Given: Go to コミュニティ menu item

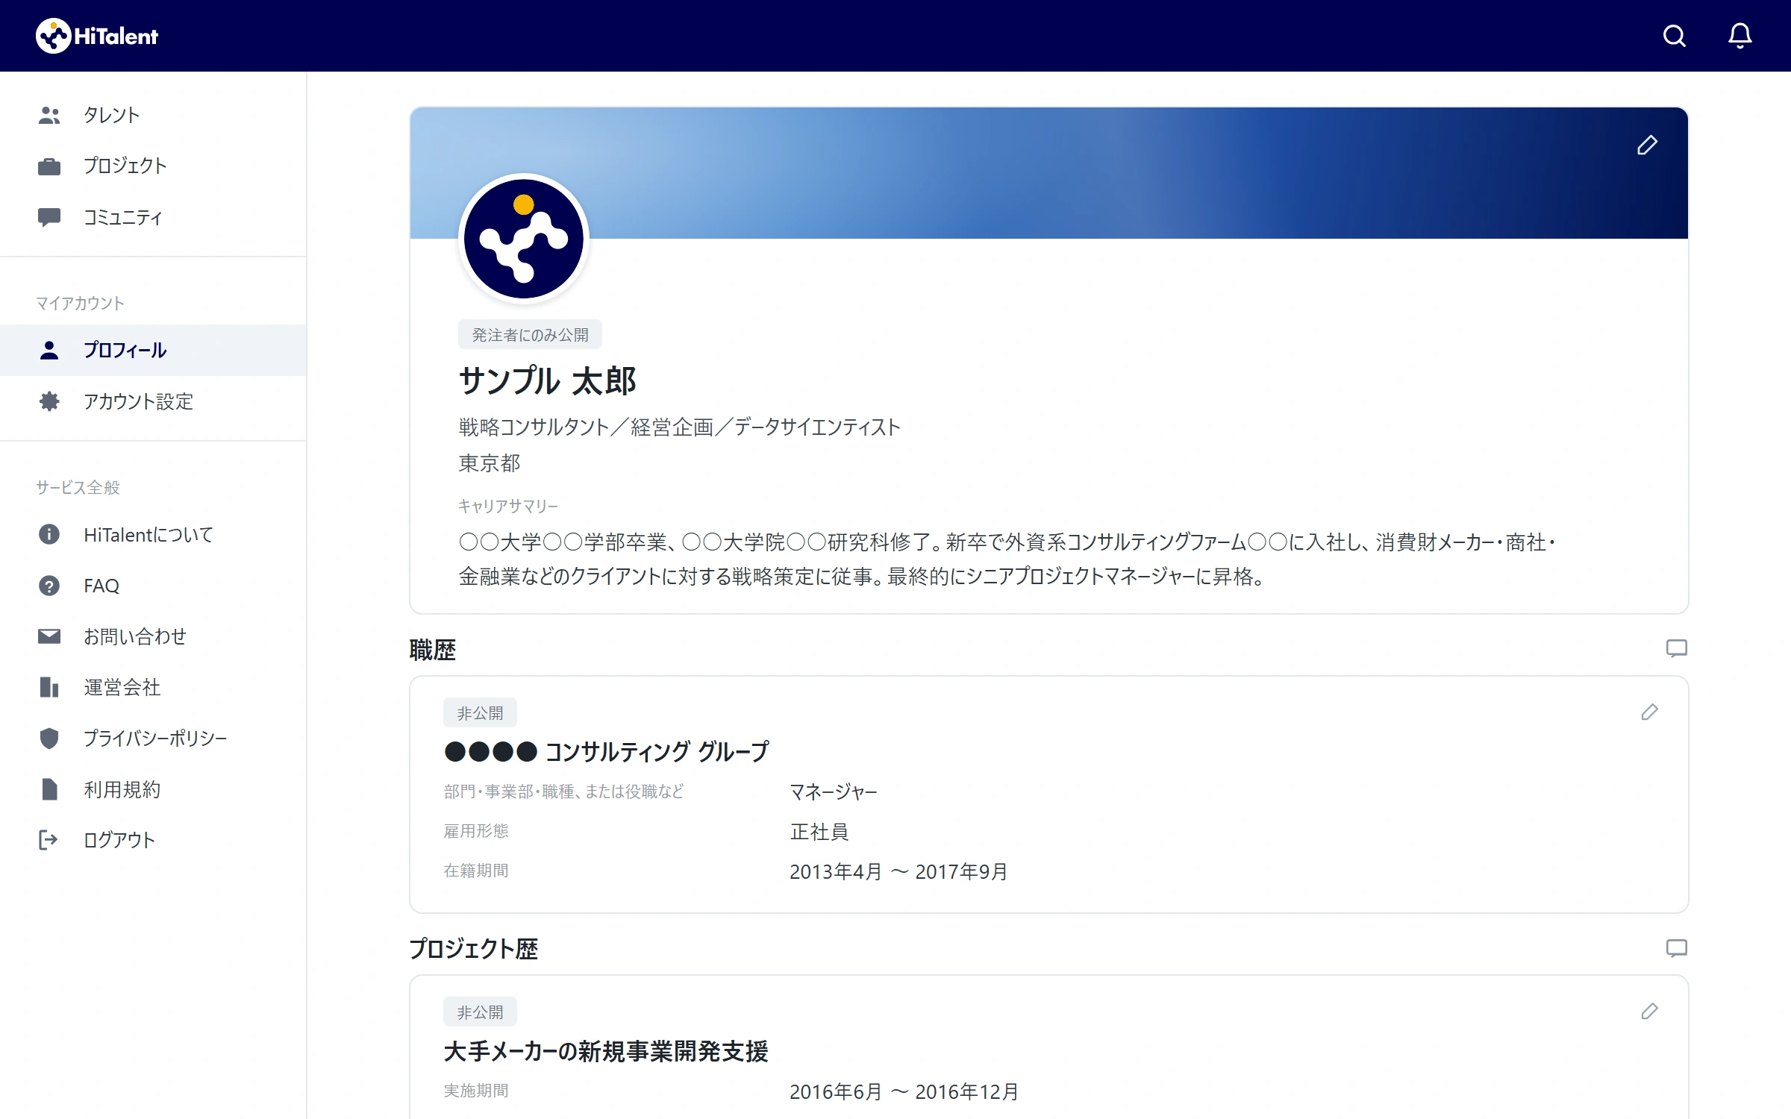Looking at the screenshot, I should (153, 217).
